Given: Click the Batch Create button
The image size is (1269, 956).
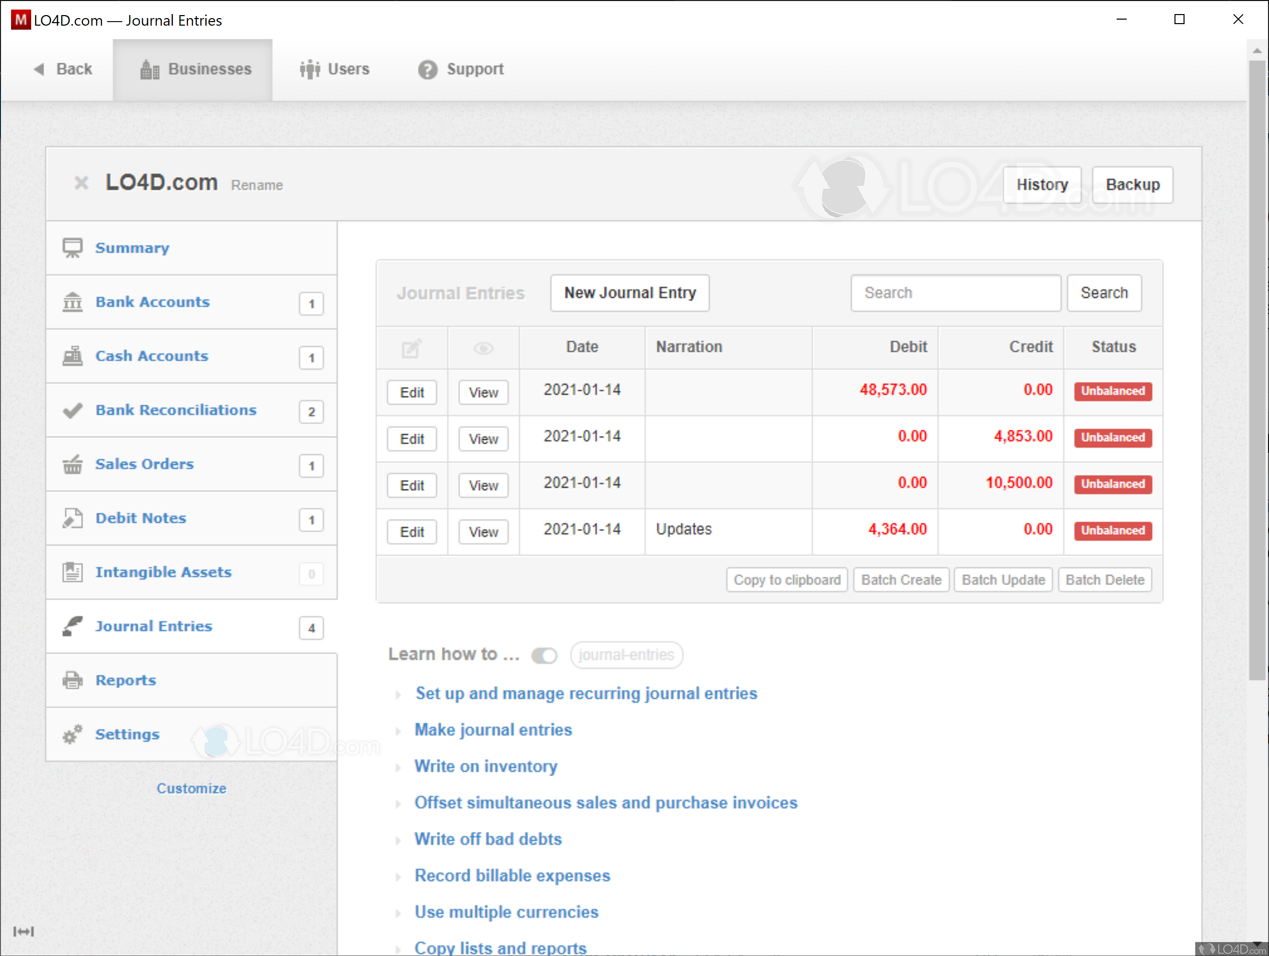Looking at the screenshot, I should [901, 580].
